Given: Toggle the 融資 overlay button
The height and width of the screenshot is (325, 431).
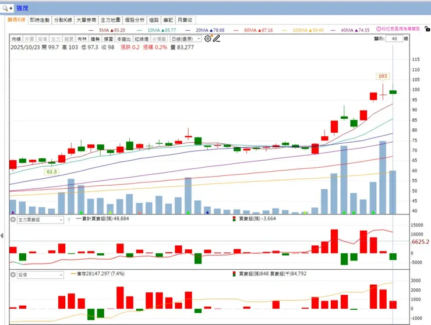Looking at the screenshot, I should click(69, 39).
